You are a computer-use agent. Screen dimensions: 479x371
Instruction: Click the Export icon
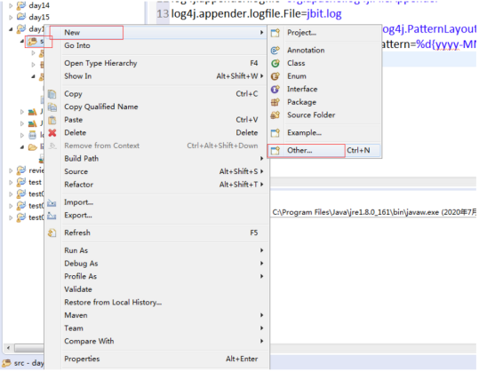[52, 216]
